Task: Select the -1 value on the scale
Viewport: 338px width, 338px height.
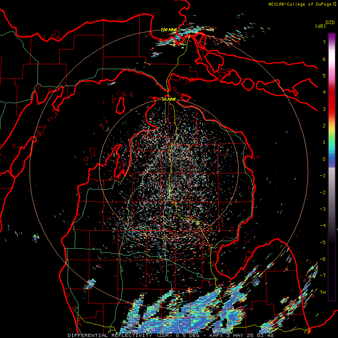Action: [323, 176]
